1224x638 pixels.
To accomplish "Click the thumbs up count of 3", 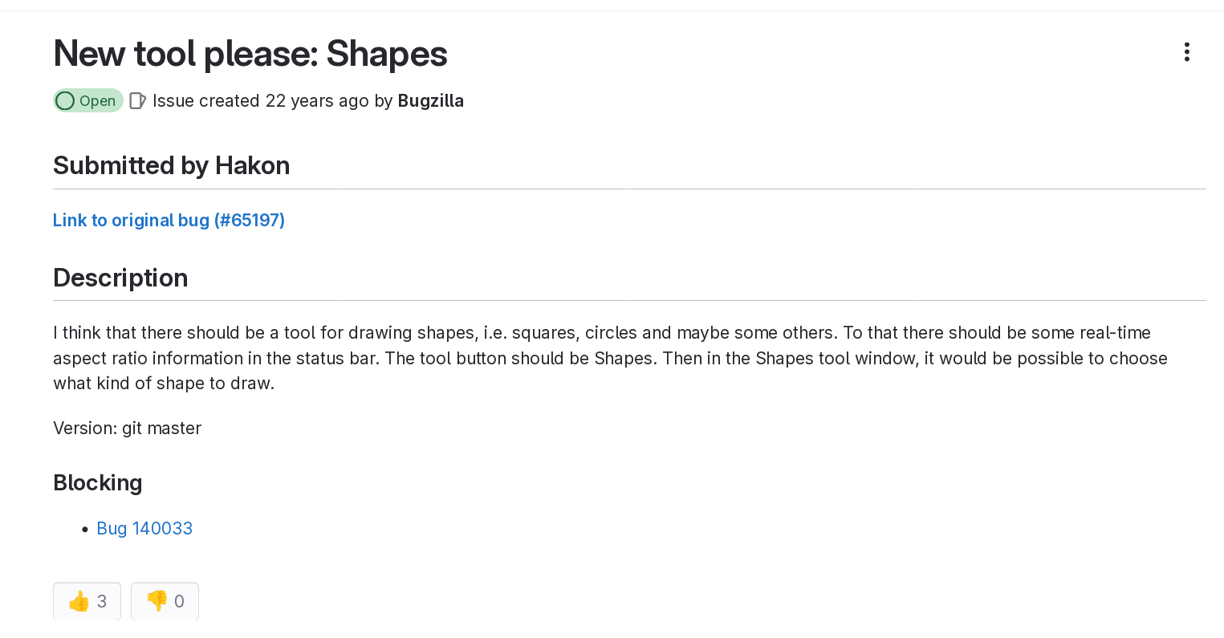I will 102,602.
